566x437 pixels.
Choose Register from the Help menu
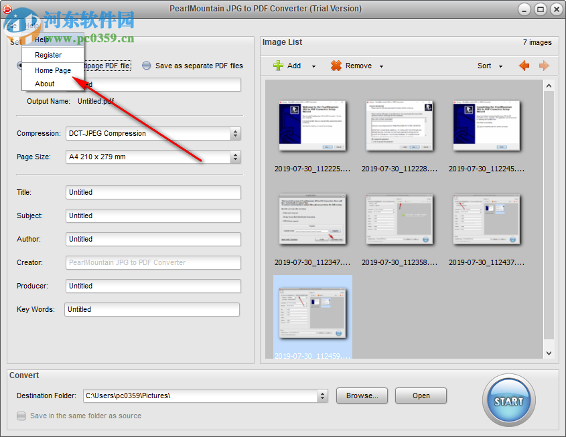click(x=47, y=54)
